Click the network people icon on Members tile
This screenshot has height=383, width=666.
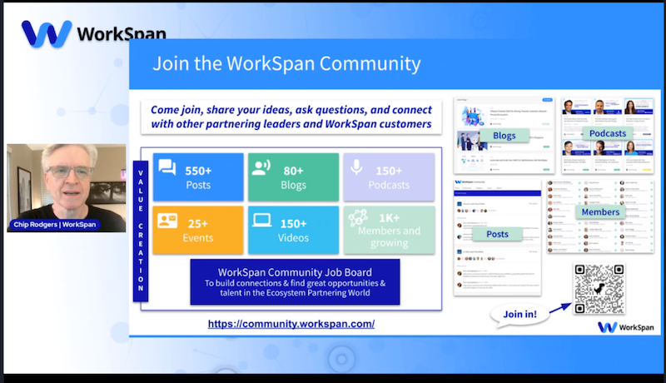358,218
